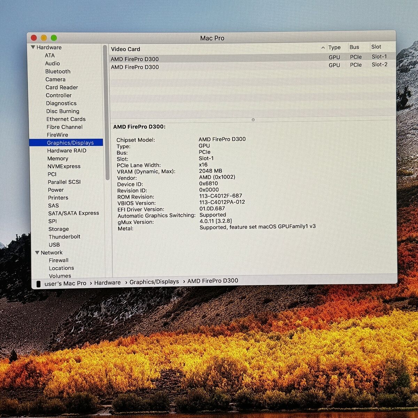Open the FireWire entry

point(57,135)
